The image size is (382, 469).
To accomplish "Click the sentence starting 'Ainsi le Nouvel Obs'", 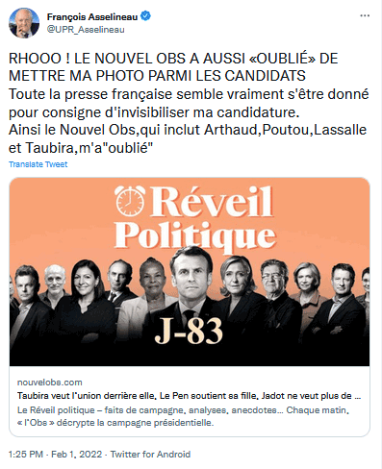I will pyautogui.click(x=188, y=138).
